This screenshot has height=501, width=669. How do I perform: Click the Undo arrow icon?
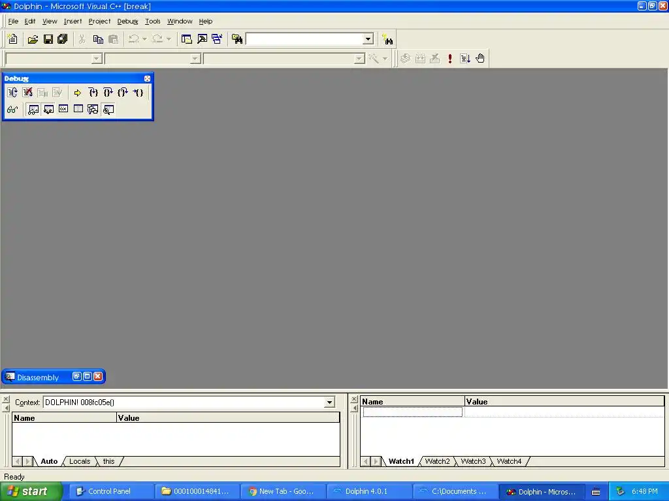tap(134, 39)
